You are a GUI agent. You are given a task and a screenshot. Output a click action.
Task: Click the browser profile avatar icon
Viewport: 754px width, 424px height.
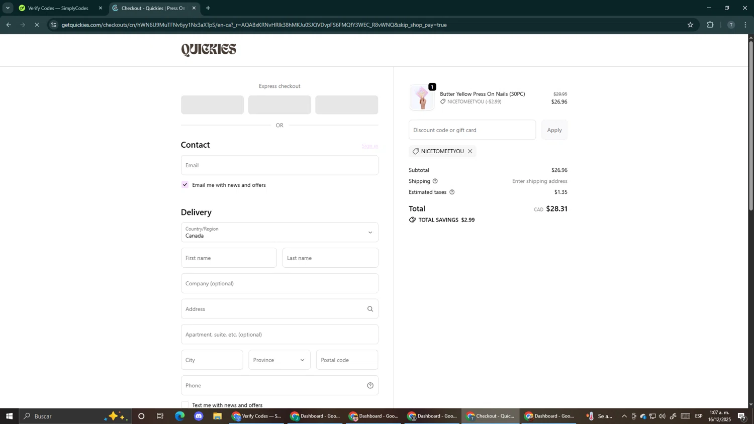coord(731,25)
